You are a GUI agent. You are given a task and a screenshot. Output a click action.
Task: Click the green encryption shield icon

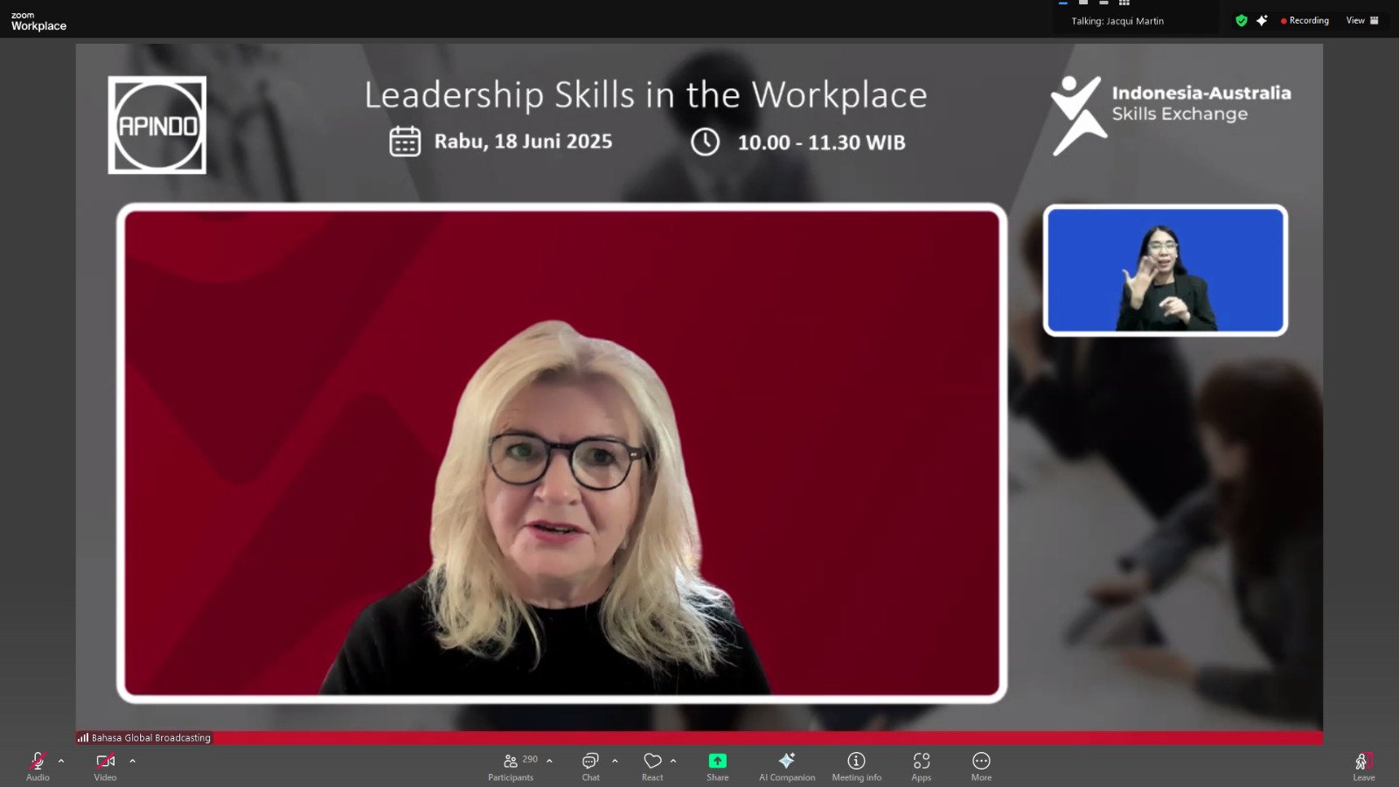pos(1242,20)
